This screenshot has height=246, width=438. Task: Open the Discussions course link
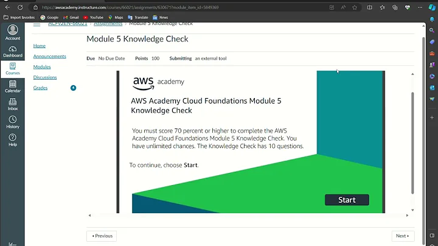[x=45, y=77]
